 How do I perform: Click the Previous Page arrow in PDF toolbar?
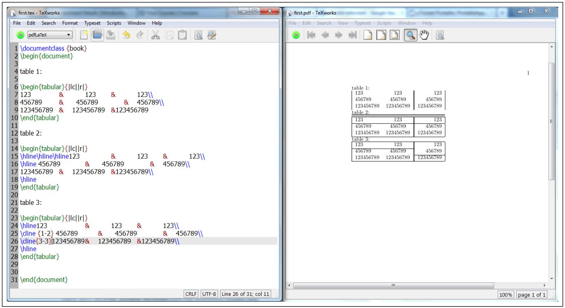325,35
